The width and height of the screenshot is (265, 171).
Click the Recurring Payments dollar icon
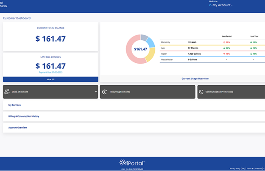(105, 92)
